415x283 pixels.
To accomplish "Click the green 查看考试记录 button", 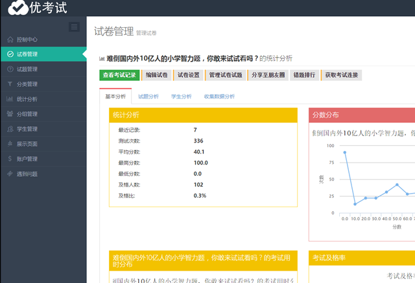I will (x=119, y=75).
